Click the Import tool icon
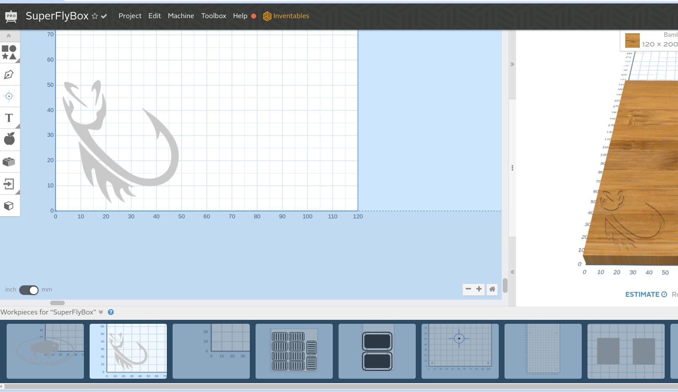Image resolution: width=678 pixels, height=392 pixels. click(x=10, y=184)
